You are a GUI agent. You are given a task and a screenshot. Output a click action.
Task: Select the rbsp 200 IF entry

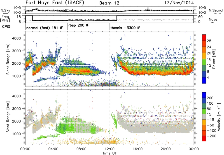point(79,25)
